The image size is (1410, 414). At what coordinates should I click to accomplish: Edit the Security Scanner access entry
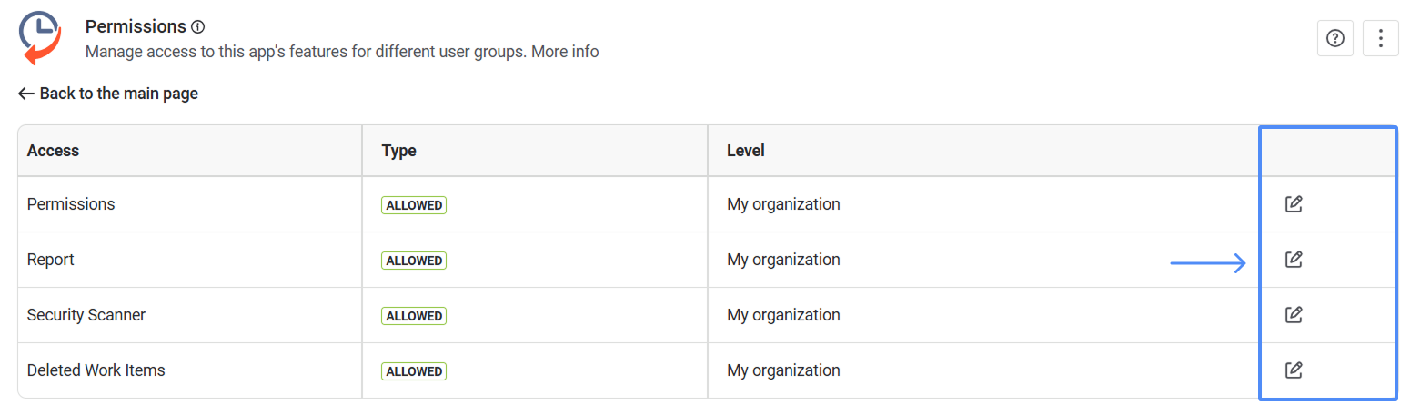click(x=1293, y=315)
